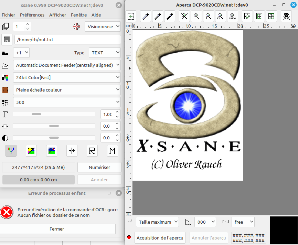Click the /home/rb/out.txt filename field
298x245 pixels.
(x=68, y=40)
